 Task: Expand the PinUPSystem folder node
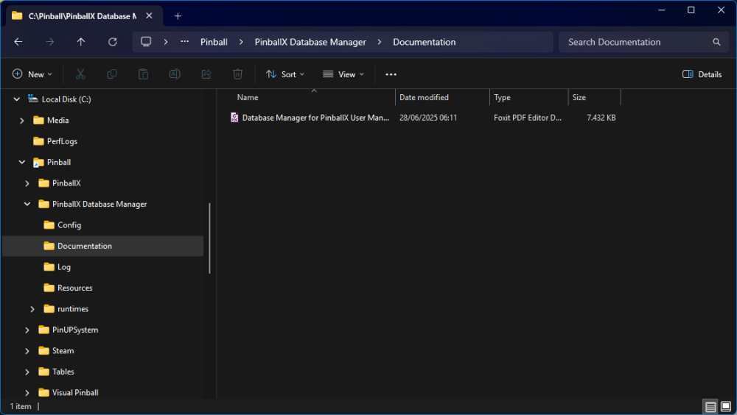point(27,330)
